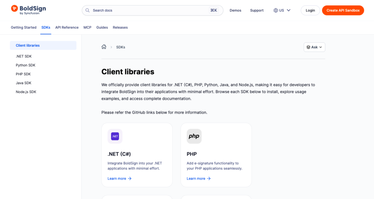Open Node.js SDK sidebar item
Screen dimensions: 374x199
(26, 92)
